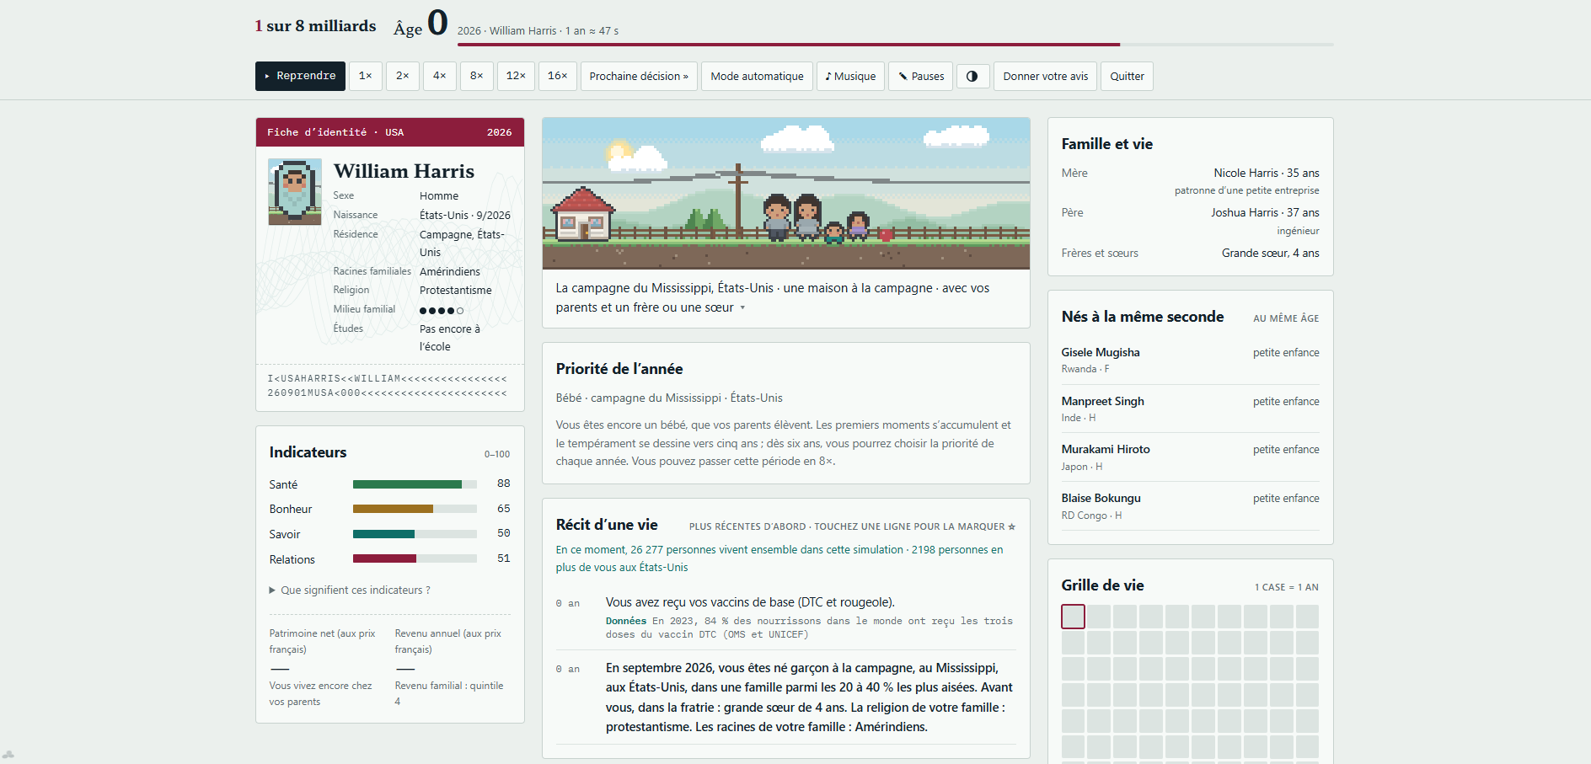Open Donner votre avis
Viewport: 1591px width, 764px height.
click(1045, 76)
